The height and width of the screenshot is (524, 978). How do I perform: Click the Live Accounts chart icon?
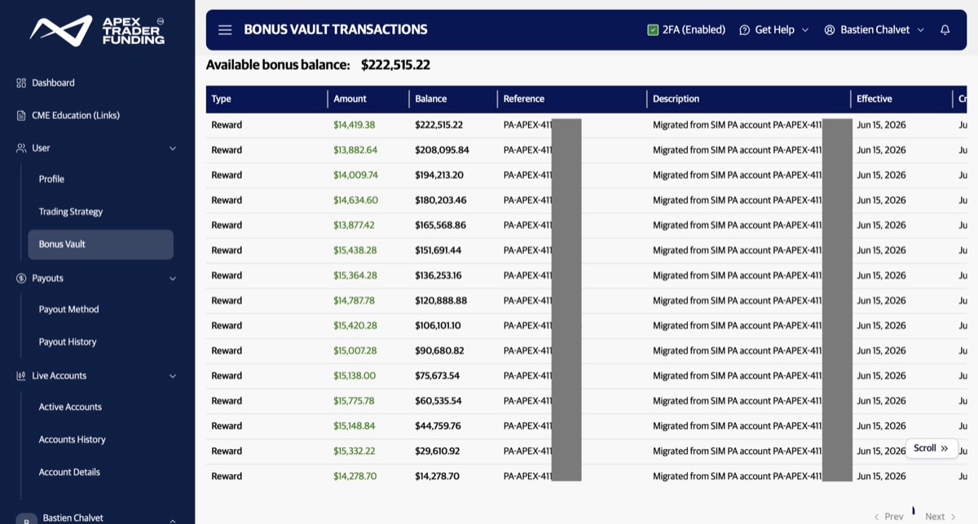coord(21,376)
